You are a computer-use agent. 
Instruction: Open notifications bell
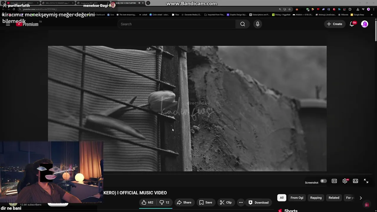click(352, 24)
